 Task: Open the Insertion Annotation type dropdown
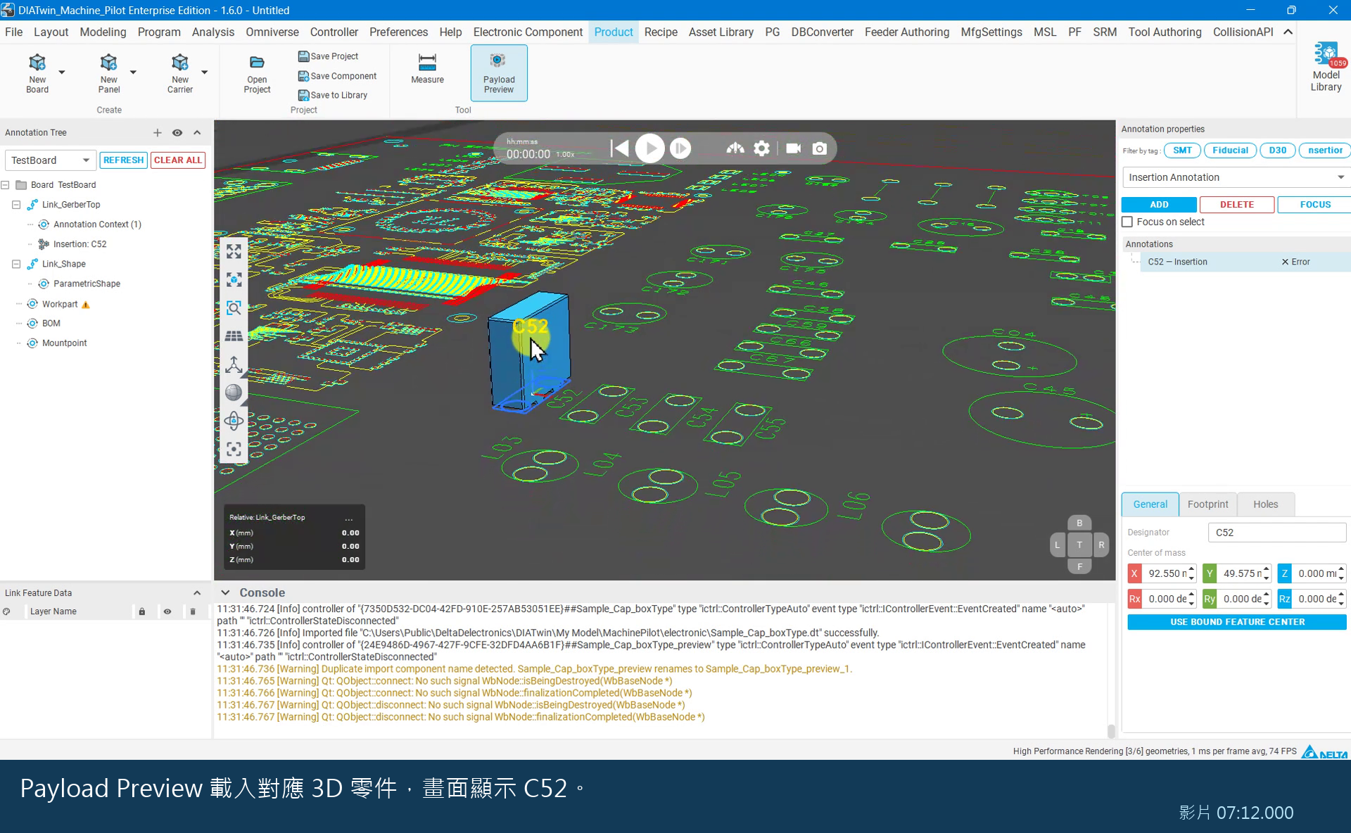coord(1236,177)
